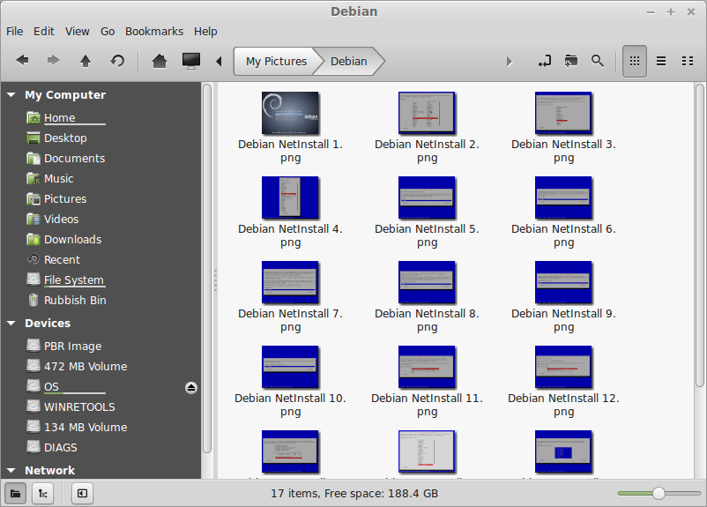Show tree view in the sidebar
Image resolution: width=707 pixels, height=507 pixels.
[43, 494]
